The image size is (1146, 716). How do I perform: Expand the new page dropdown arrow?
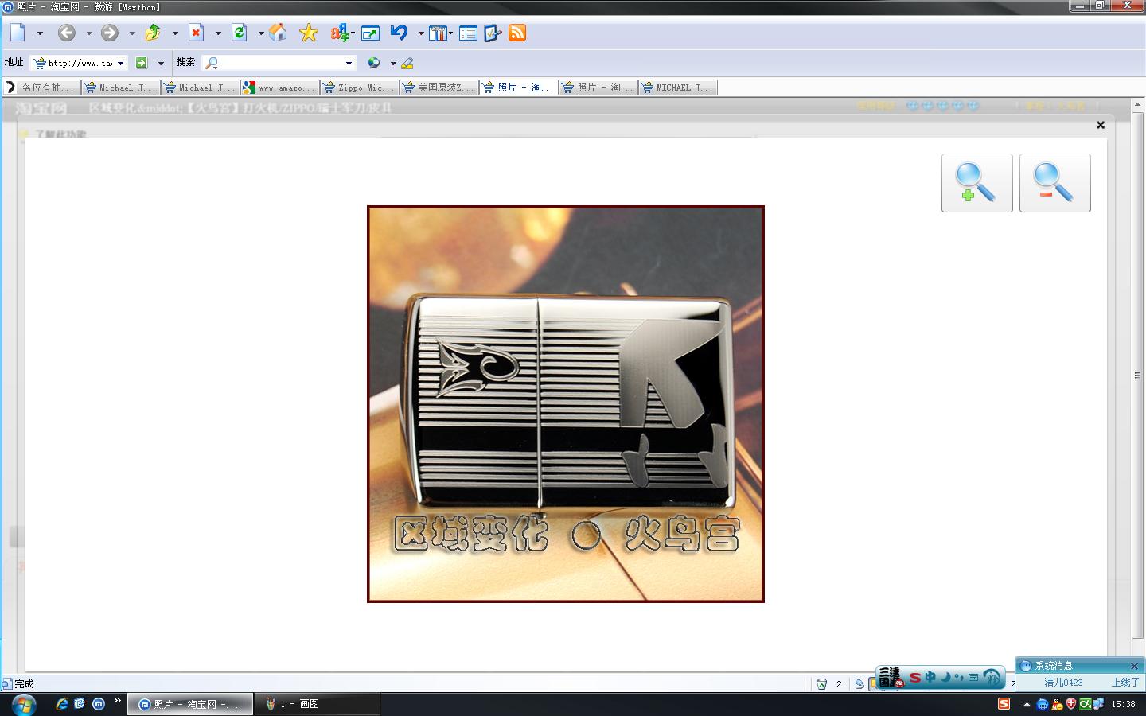[40, 33]
